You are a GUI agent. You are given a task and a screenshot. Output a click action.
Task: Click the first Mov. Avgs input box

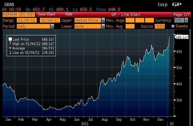tap(130, 20)
